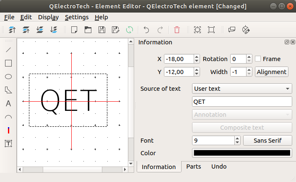Image resolution: width=296 pixels, height=182 pixels.
Task: Increase the Y value spinner
Action: pyautogui.click(x=197, y=70)
